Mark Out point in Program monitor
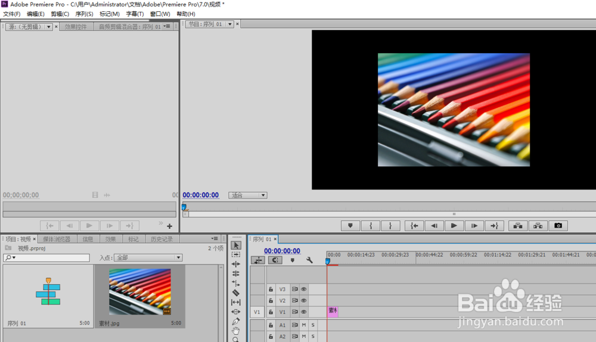Image resolution: width=596 pixels, height=342 pixels. (390, 226)
